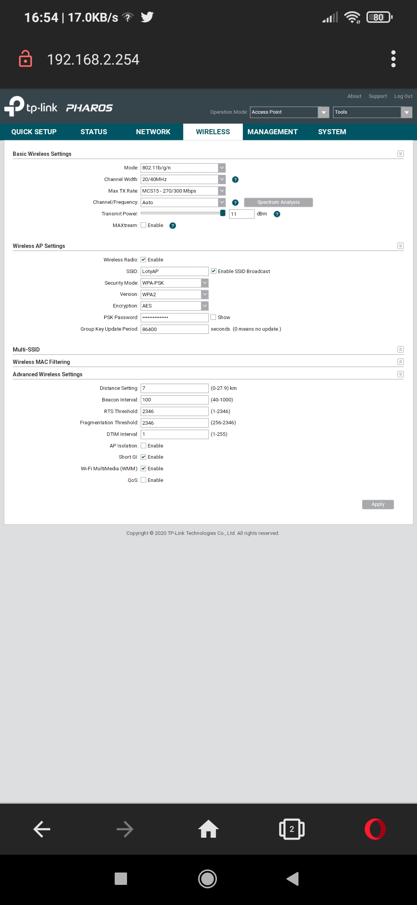Open the browser tabs switcher icon
Viewport: 417px width, 905px height.
292,829
